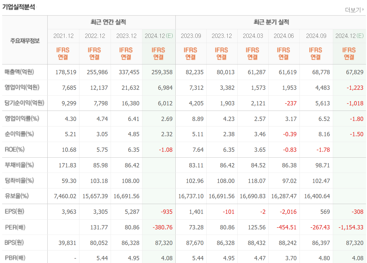Click the 최근 연간 실적 header
This screenshot has width=367, height=263.
pyautogui.click(x=108, y=22)
